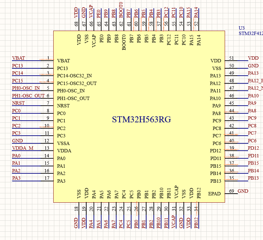Screen dimensions: 263x240
Task: Click pin number 44 next to PA8
Action: coord(231,111)
